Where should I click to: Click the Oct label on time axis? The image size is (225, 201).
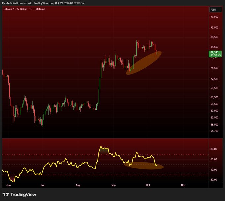[148, 185]
